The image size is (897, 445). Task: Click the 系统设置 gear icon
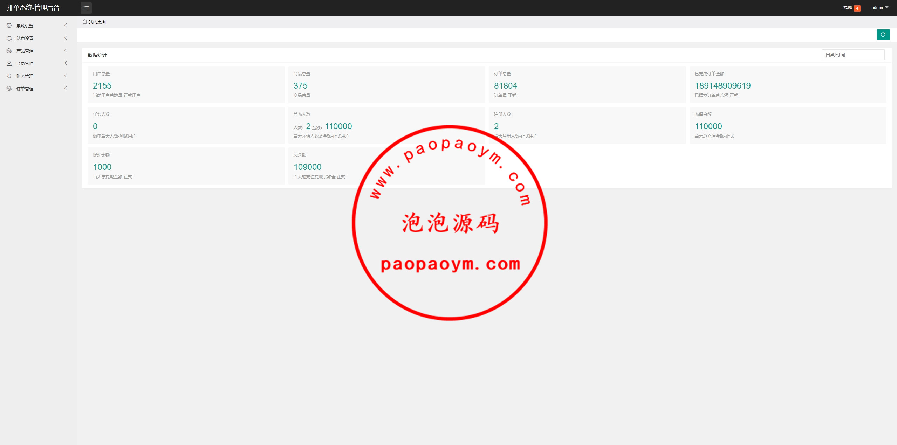click(9, 26)
